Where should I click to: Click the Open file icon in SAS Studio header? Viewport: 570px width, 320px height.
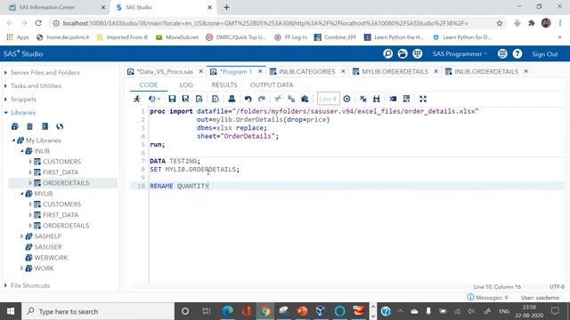pyautogui.click(x=403, y=54)
